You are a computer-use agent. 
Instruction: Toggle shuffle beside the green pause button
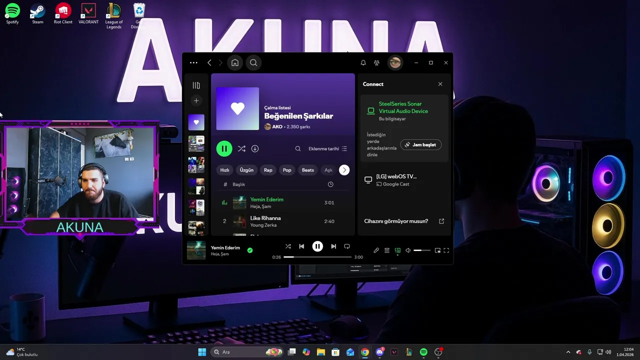(x=241, y=148)
